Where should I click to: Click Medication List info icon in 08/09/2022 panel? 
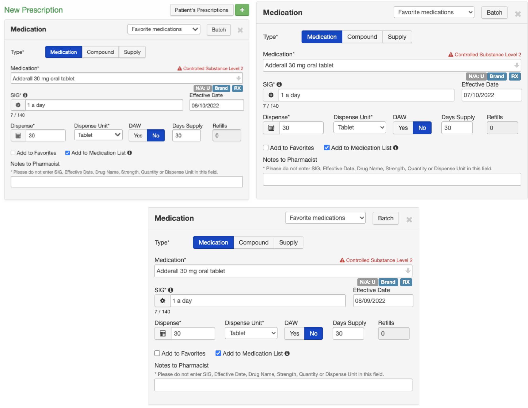[x=287, y=353]
